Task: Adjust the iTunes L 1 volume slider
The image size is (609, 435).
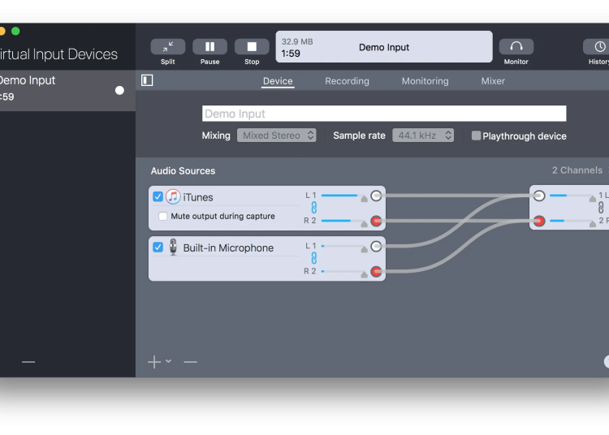Action: coord(339,196)
